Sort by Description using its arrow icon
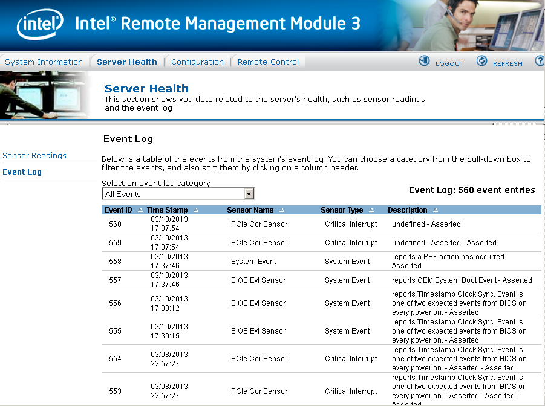 [x=436, y=210]
